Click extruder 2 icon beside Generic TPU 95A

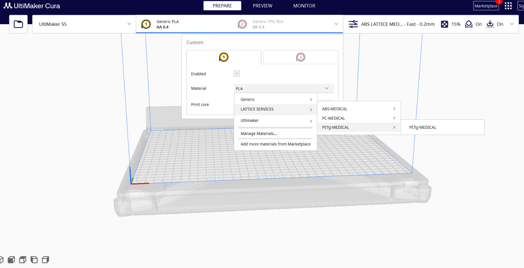[242, 24]
